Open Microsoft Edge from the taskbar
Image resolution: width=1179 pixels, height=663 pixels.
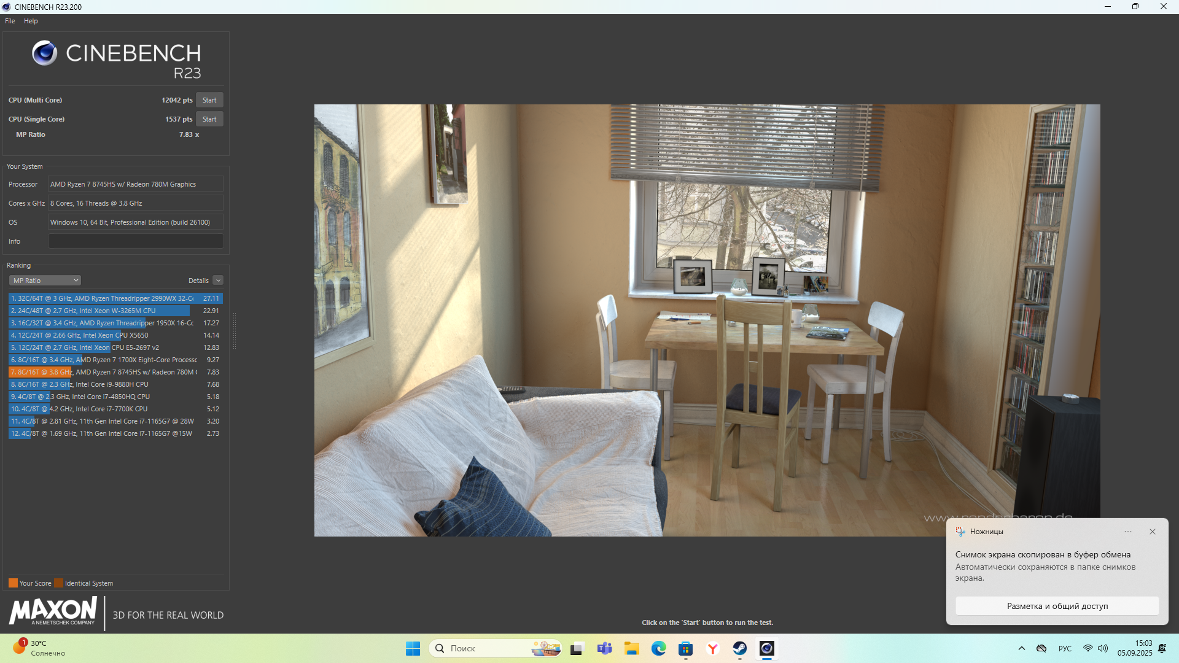click(x=658, y=648)
